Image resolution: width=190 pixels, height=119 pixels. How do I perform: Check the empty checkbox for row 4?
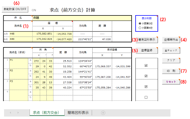[146, 97]
